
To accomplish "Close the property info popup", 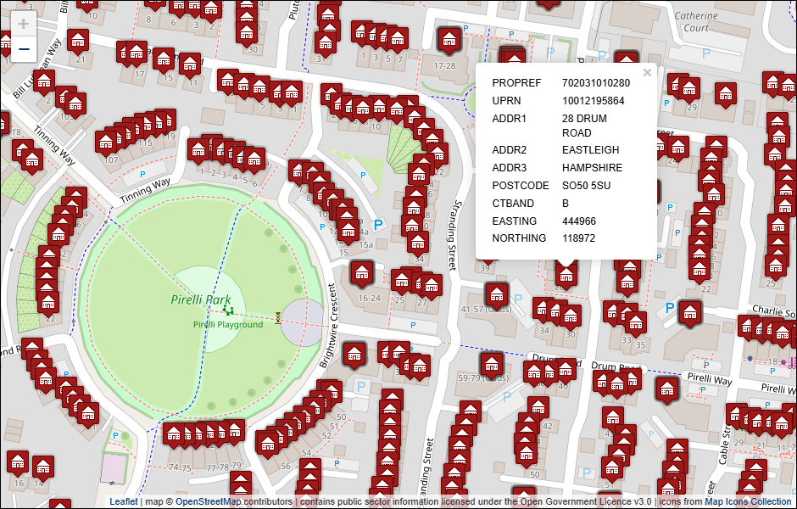I will [x=647, y=73].
